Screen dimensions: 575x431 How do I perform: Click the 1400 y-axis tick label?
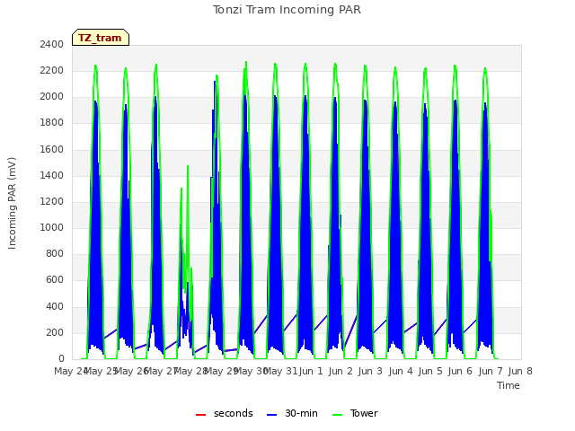coord(52,176)
